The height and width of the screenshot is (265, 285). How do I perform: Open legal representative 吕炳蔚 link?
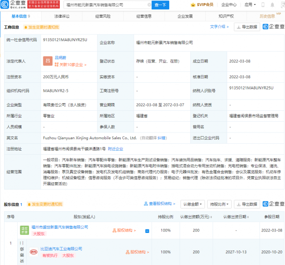60,58
